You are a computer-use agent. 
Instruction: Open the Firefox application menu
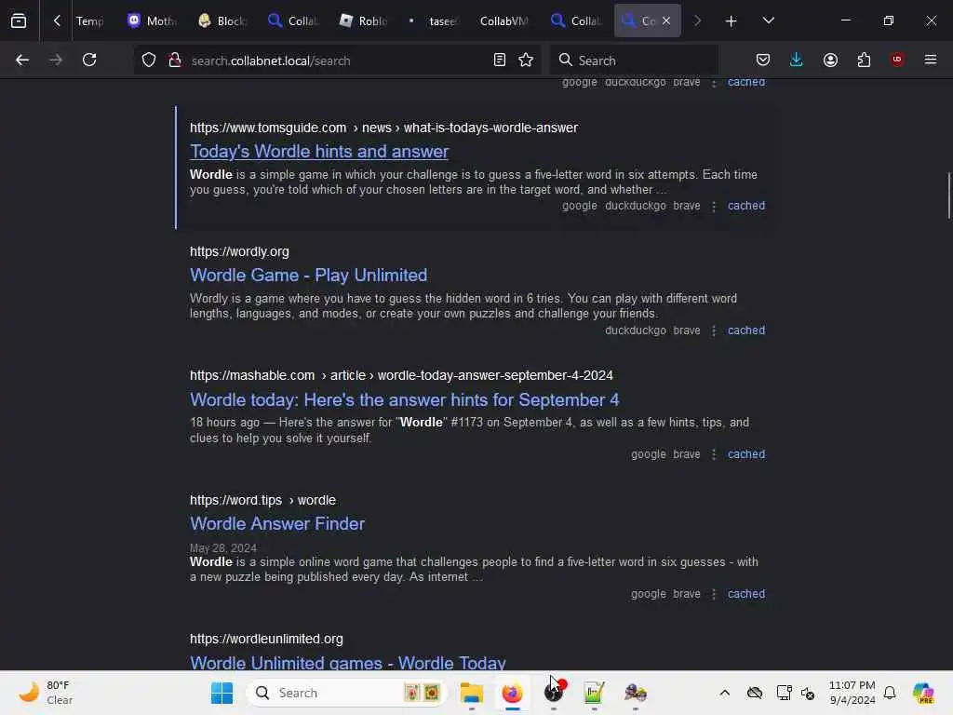point(931,60)
